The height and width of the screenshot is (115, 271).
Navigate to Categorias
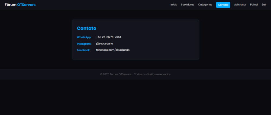point(205,5)
